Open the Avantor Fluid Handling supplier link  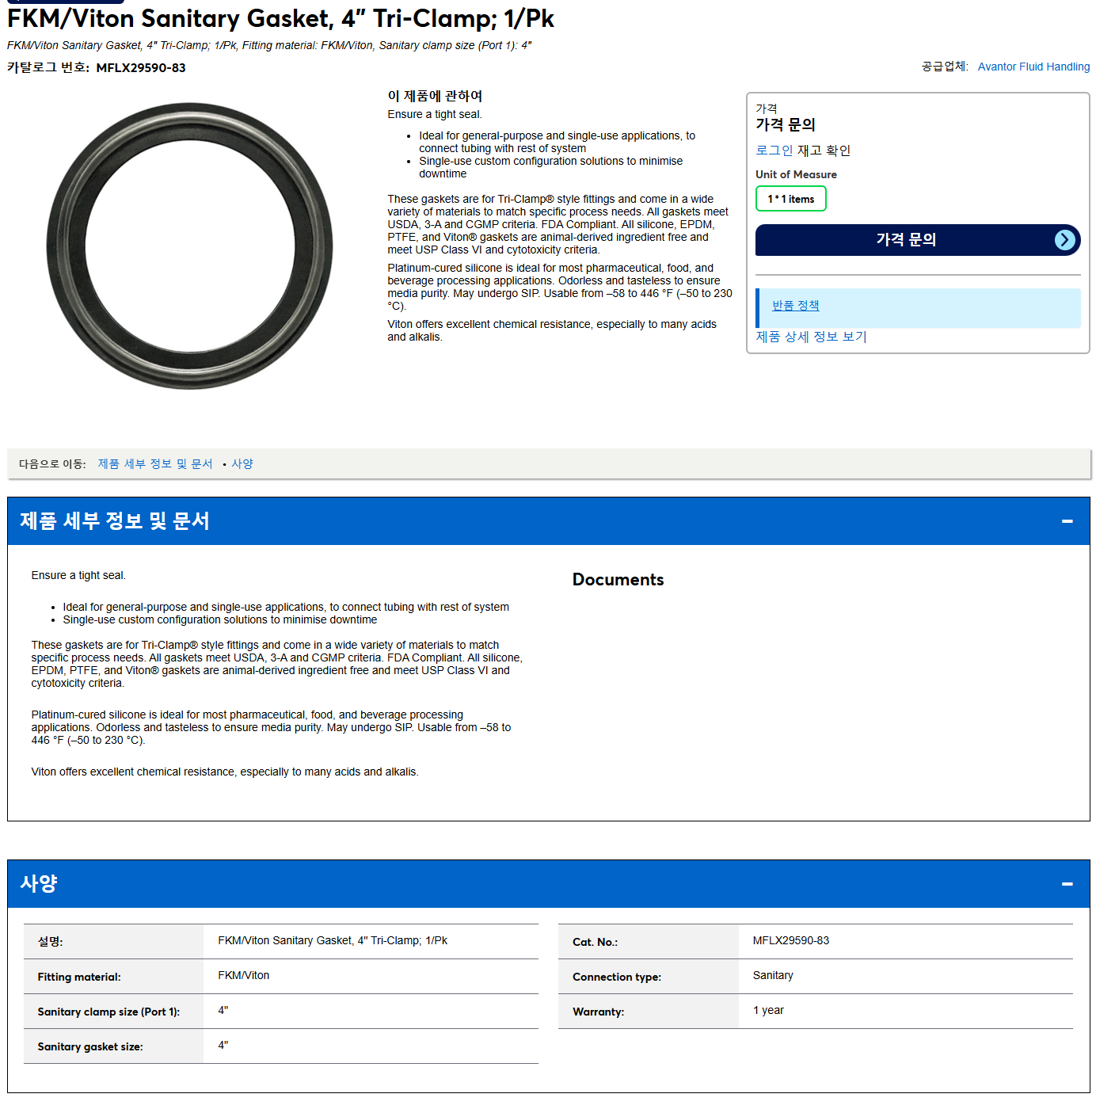pyautogui.click(x=1033, y=67)
